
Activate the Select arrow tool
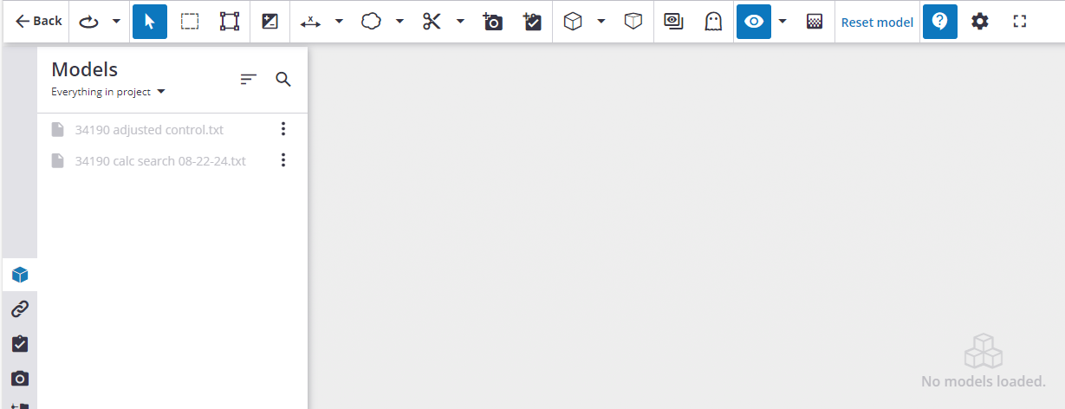click(x=150, y=22)
